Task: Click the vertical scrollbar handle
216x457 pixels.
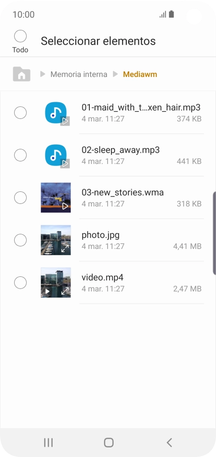Action: (x=214, y=233)
